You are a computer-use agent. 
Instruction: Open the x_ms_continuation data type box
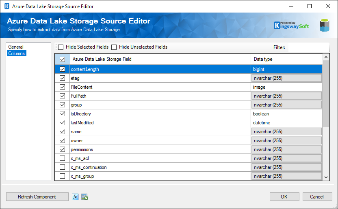click(286, 167)
